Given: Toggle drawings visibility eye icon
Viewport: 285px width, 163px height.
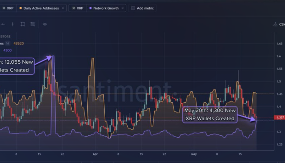Looking at the screenshot, I should pyautogui.click(x=45, y=24).
